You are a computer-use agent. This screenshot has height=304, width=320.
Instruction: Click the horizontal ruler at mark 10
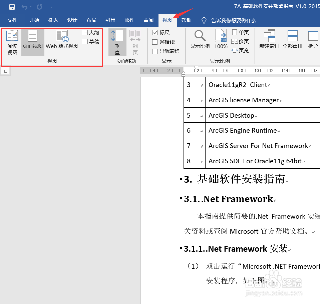257,71
